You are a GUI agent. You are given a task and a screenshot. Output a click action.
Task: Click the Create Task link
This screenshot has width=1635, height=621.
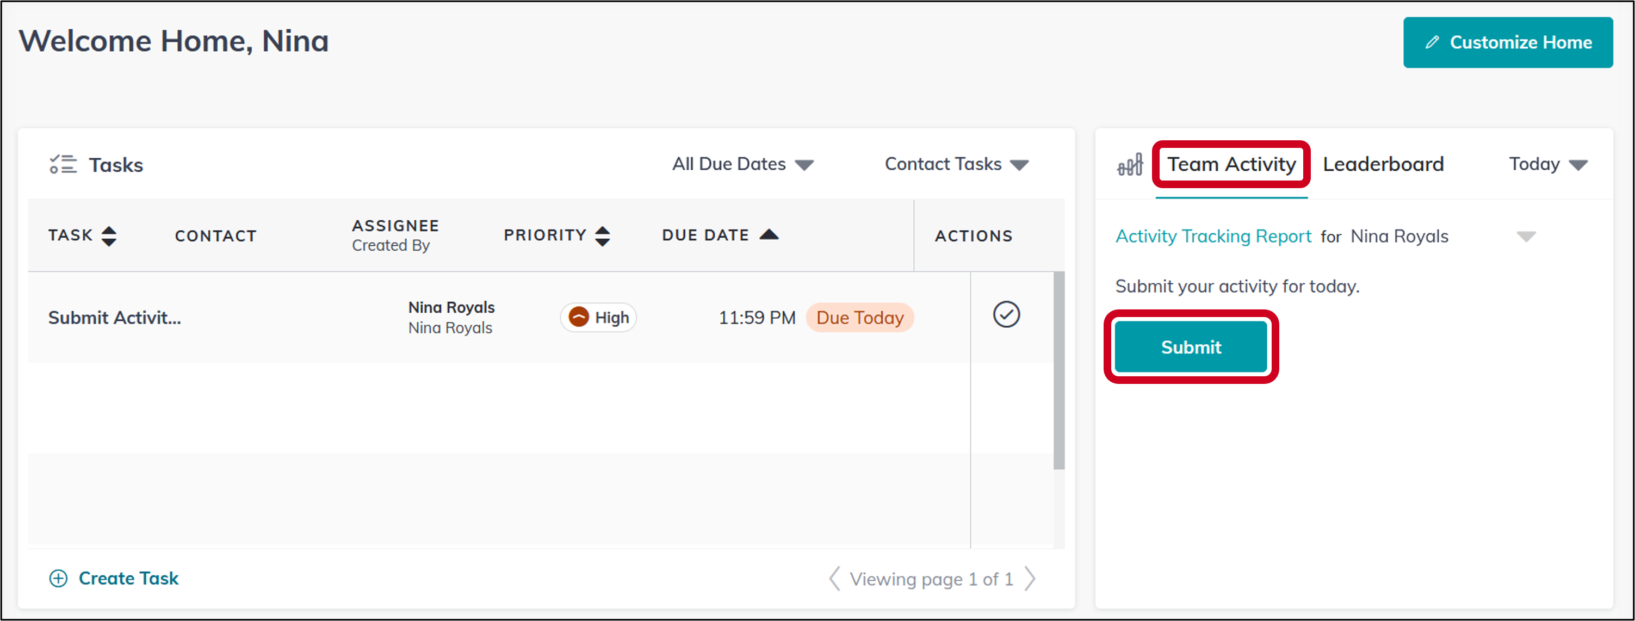click(128, 579)
